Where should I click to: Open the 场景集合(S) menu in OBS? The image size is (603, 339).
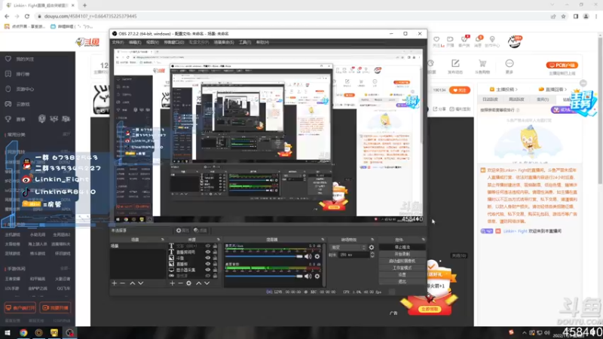click(224, 42)
